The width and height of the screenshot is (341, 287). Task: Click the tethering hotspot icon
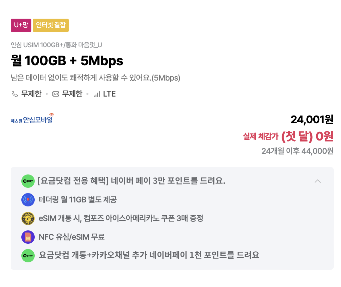pos(28,200)
